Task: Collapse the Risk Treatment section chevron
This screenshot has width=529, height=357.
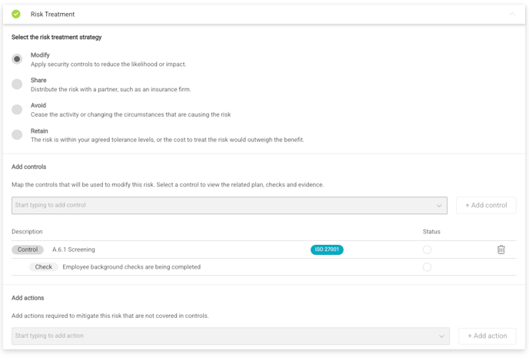Action: click(512, 15)
